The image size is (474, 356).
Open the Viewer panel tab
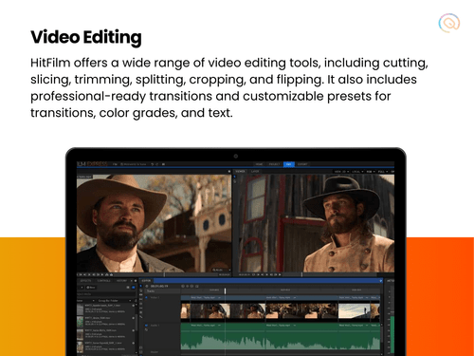pyautogui.click(x=241, y=171)
